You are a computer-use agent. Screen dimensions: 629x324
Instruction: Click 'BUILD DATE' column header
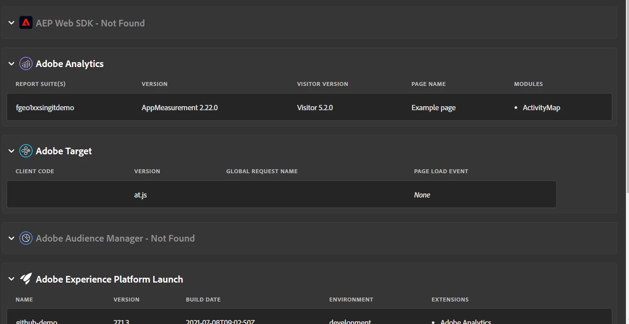203,299
